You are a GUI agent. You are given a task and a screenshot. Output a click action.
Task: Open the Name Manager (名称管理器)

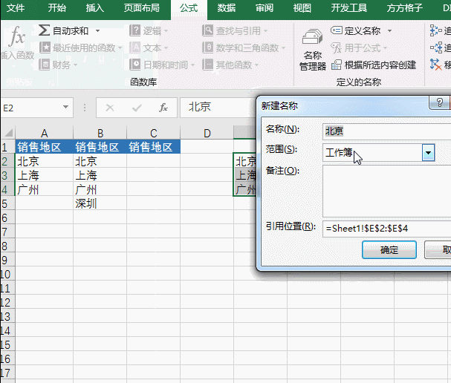313,50
